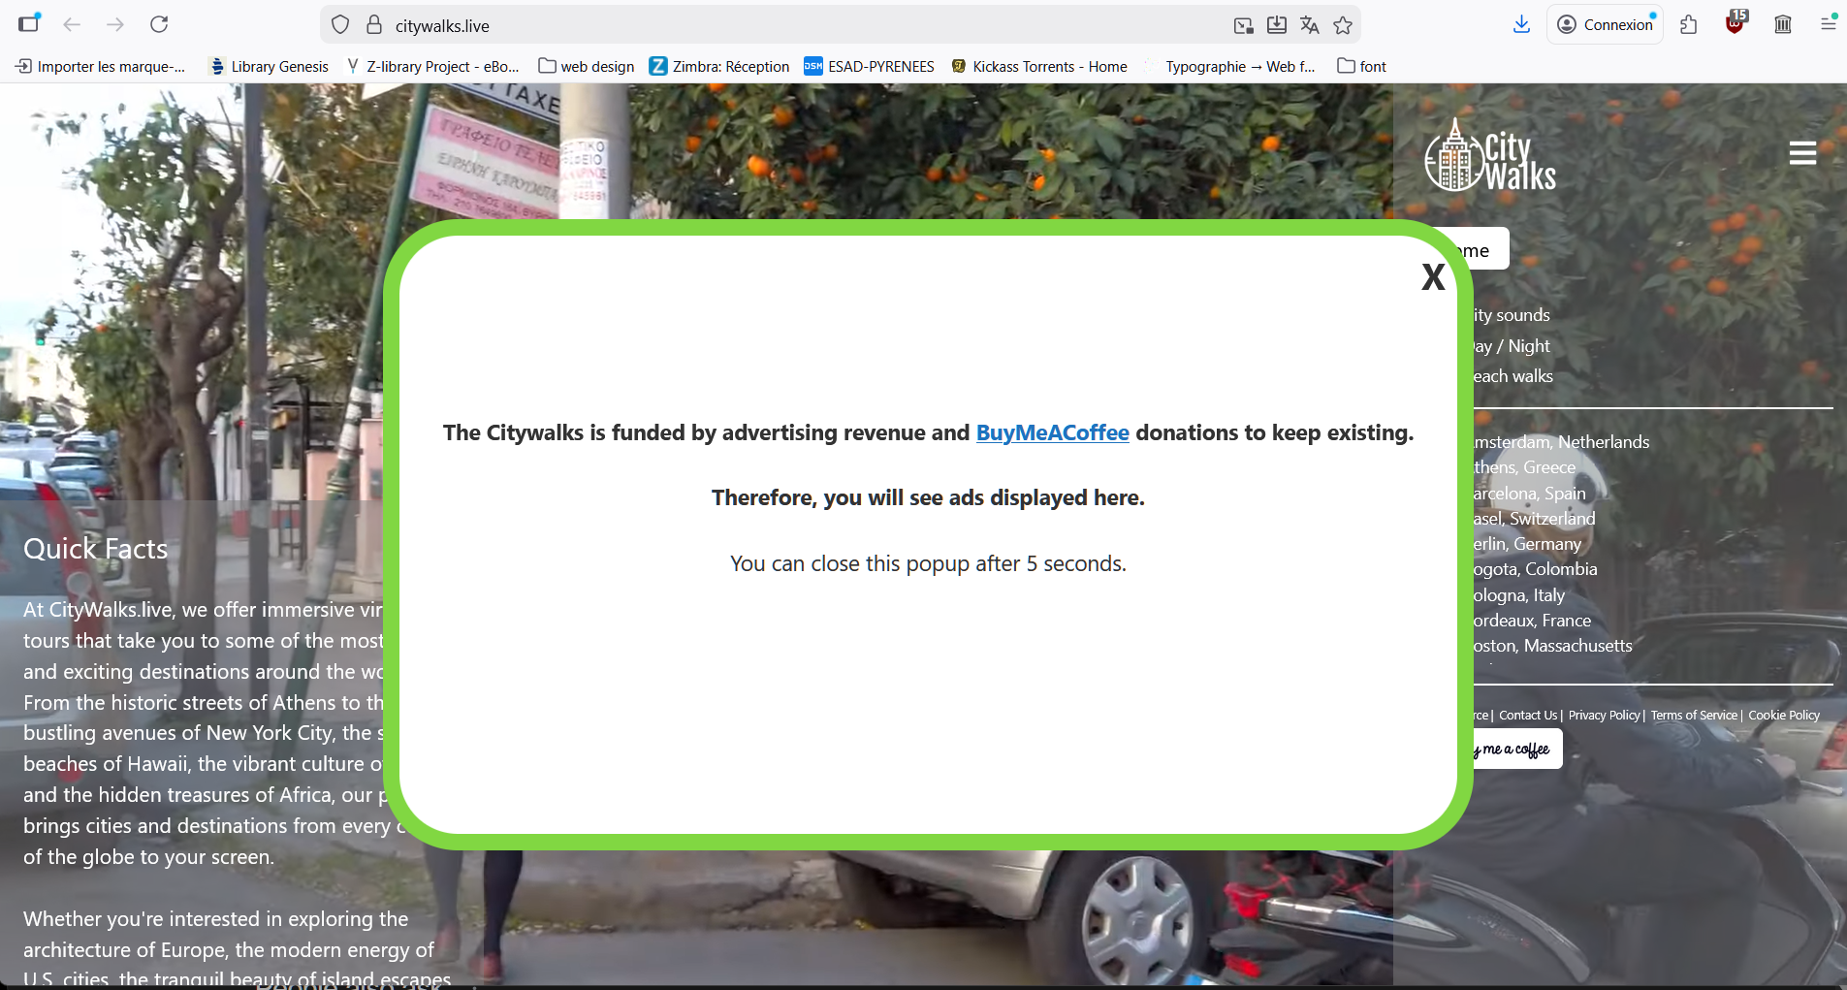Choose Bogota, Colombia in the city list
This screenshot has height=990, width=1847.
1535,569
